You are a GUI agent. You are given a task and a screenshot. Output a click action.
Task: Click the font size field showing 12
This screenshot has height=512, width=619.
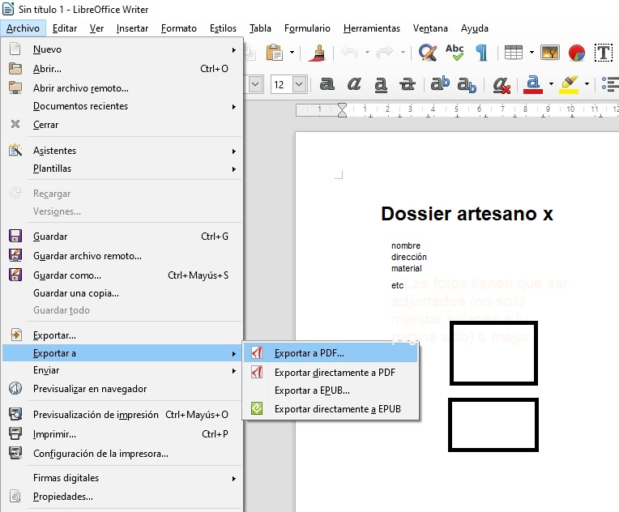click(x=281, y=84)
